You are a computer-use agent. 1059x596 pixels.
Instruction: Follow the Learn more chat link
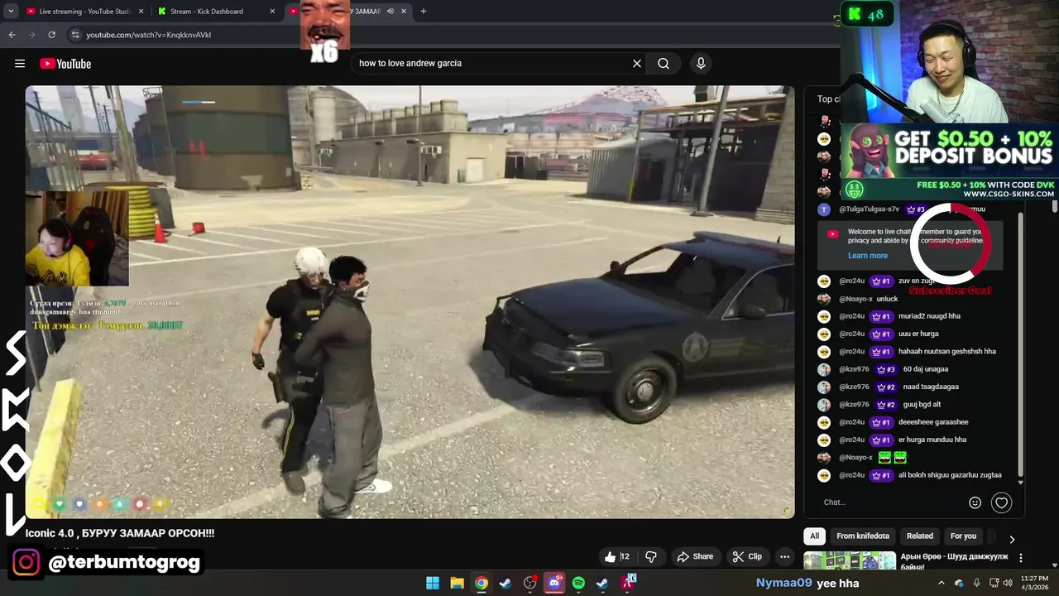point(867,256)
